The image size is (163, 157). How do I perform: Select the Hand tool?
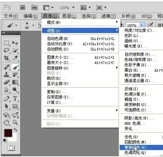(7, 123)
